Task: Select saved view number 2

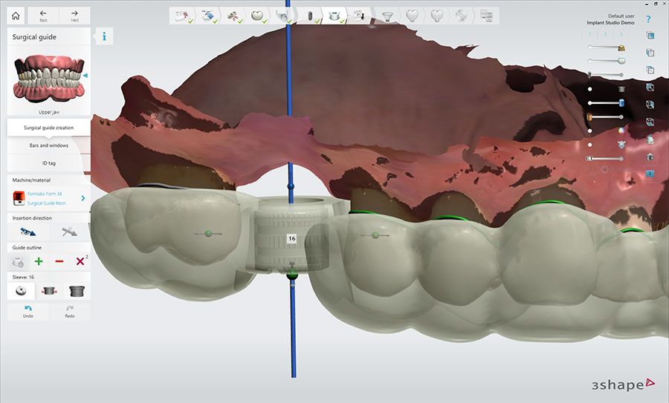Action: click(x=605, y=34)
